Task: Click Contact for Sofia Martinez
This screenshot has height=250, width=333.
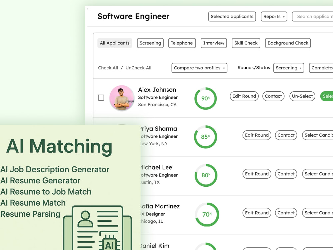Action: [286, 213]
